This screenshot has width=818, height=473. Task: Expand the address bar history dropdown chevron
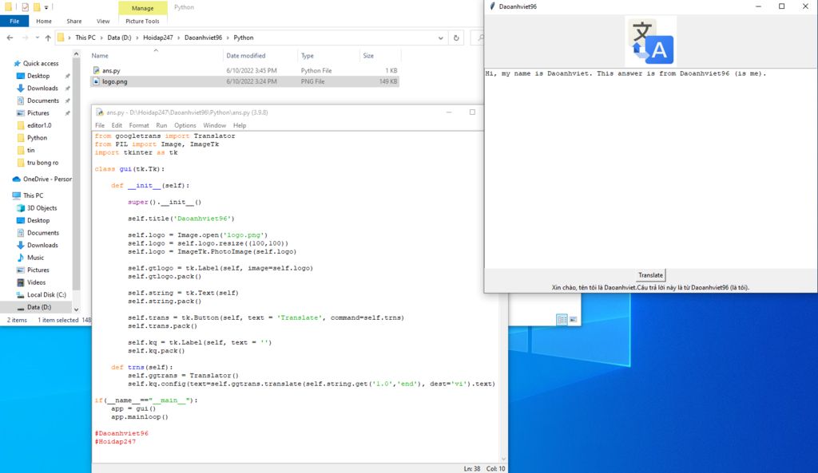tap(441, 37)
